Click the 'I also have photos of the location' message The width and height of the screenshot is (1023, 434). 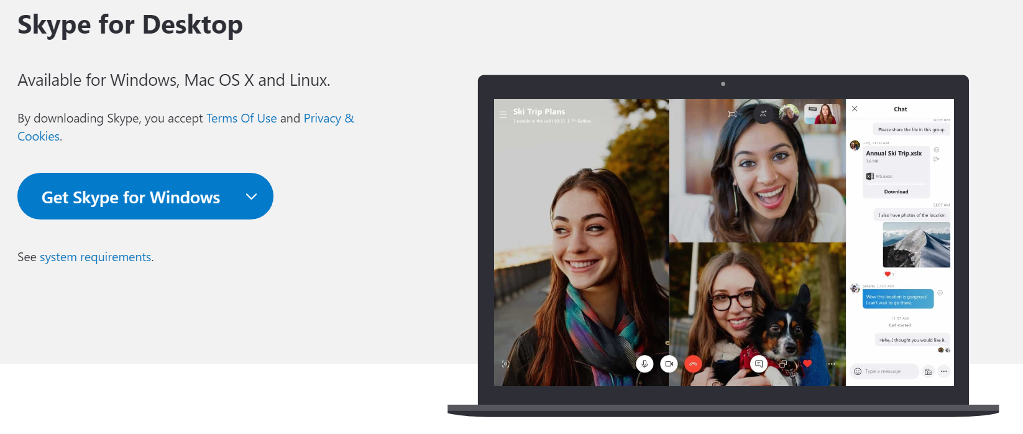(x=912, y=215)
